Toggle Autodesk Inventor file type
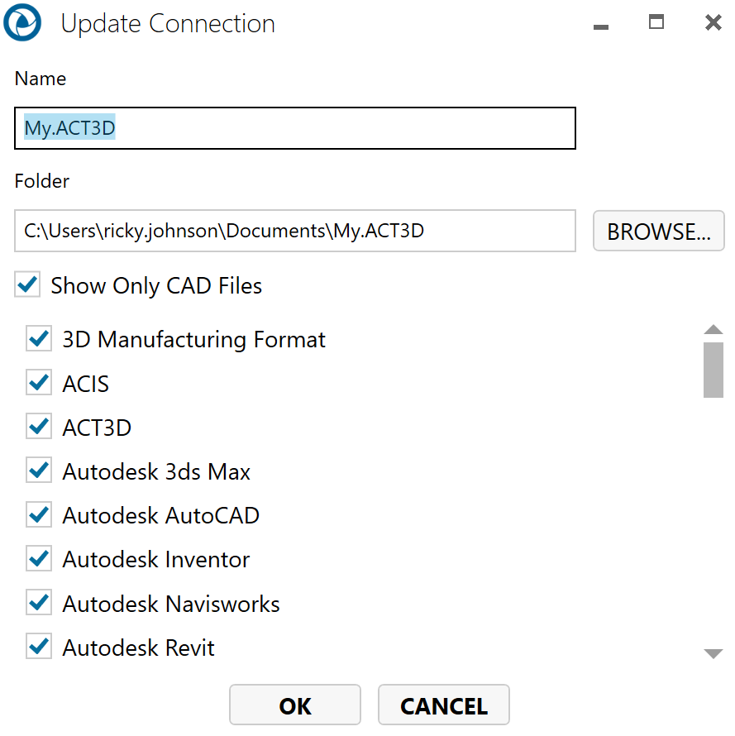Image resolution: width=735 pixels, height=736 pixels. coord(39,559)
